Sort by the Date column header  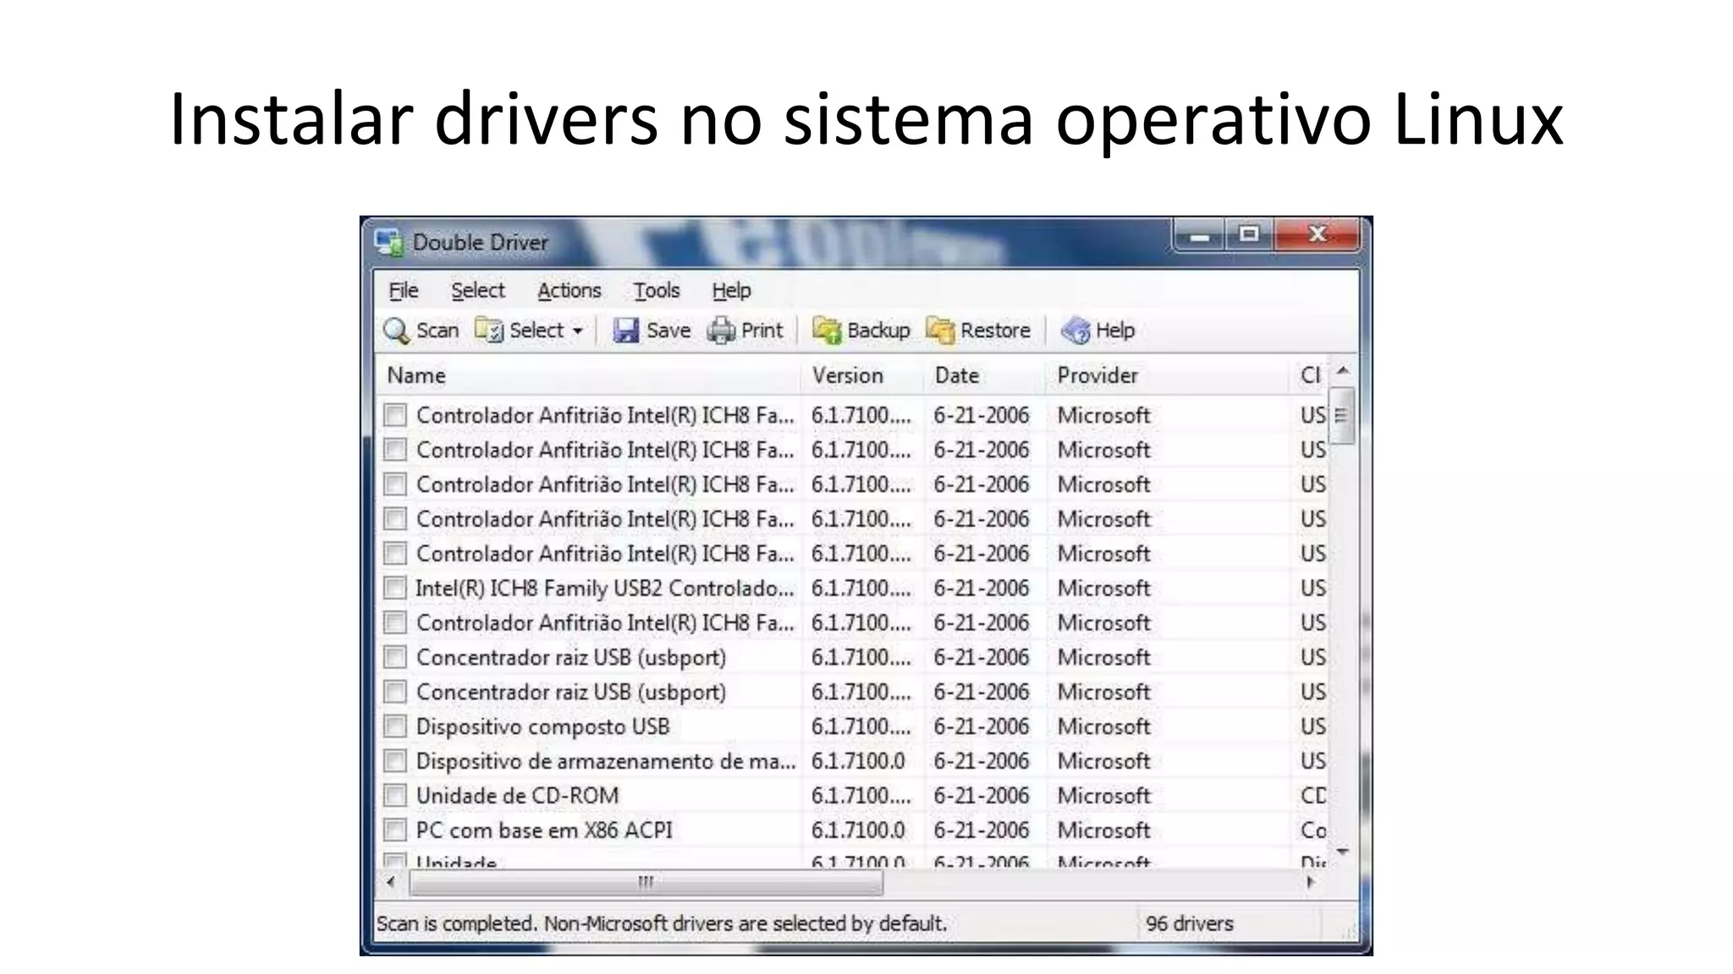[x=985, y=375]
